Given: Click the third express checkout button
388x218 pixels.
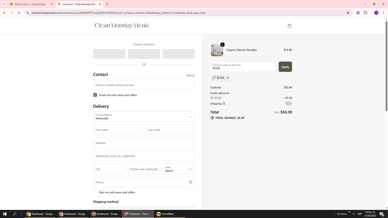Looking at the screenshot, I should (x=178, y=54).
